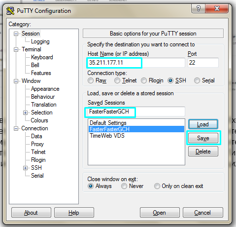
Task: Open the Colours category
Action: point(39,120)
